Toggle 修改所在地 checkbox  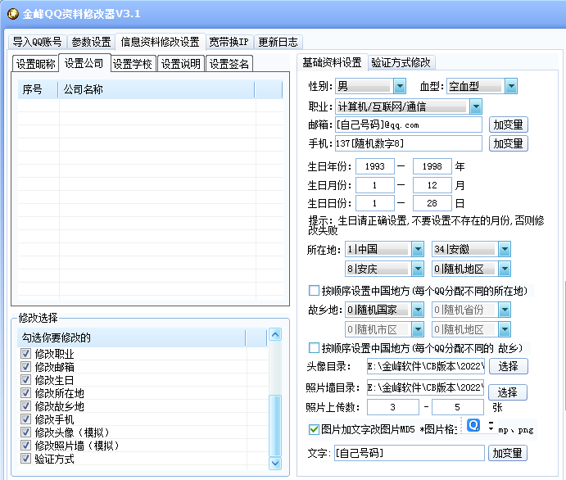pos(25,392)
